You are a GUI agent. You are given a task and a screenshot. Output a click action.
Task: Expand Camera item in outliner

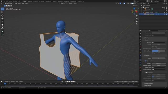pyautogui.click(x=143, y=9)
